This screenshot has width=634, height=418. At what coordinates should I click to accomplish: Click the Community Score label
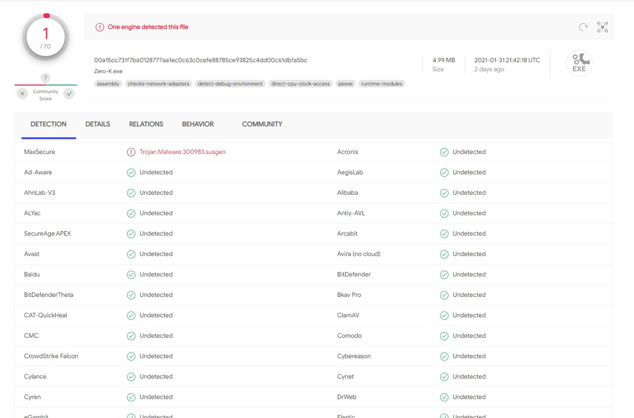pos(45,95)
